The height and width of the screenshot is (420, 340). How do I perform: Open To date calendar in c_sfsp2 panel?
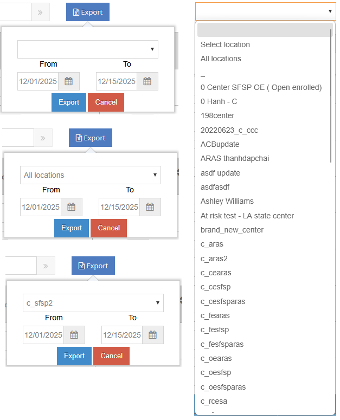153,335
